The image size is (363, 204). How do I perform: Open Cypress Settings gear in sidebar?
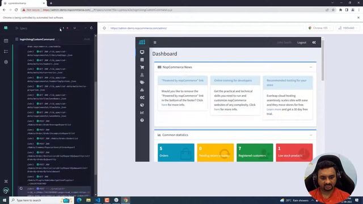tap(6, 62)
